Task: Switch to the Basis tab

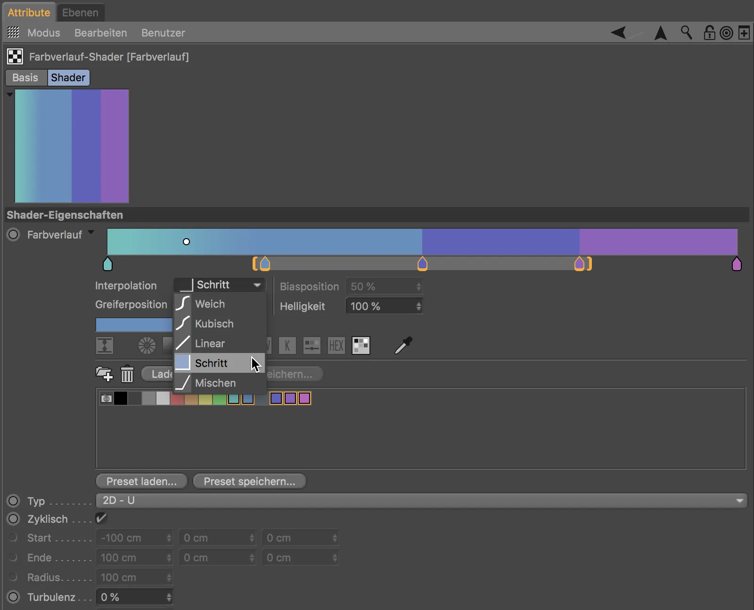Action: [x=25, y=78]
